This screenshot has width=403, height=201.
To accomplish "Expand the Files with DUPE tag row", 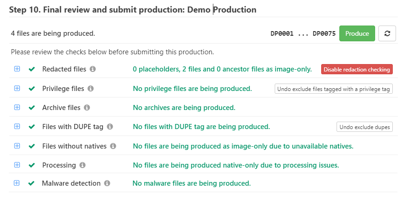I will click(x=17, y=127).
